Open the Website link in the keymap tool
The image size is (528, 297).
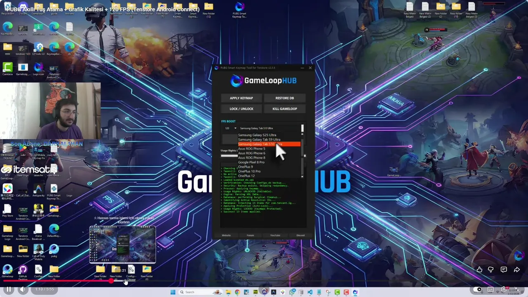click(x=226, y=236)
